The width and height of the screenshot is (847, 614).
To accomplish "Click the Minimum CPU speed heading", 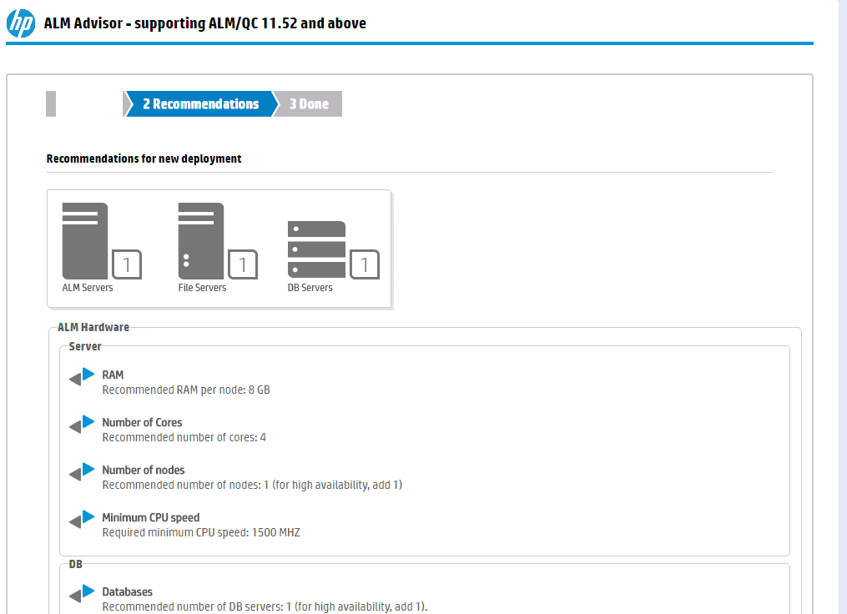I will (x=151, y=517).
